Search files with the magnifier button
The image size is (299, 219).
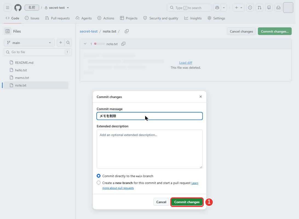click(68, 42)
